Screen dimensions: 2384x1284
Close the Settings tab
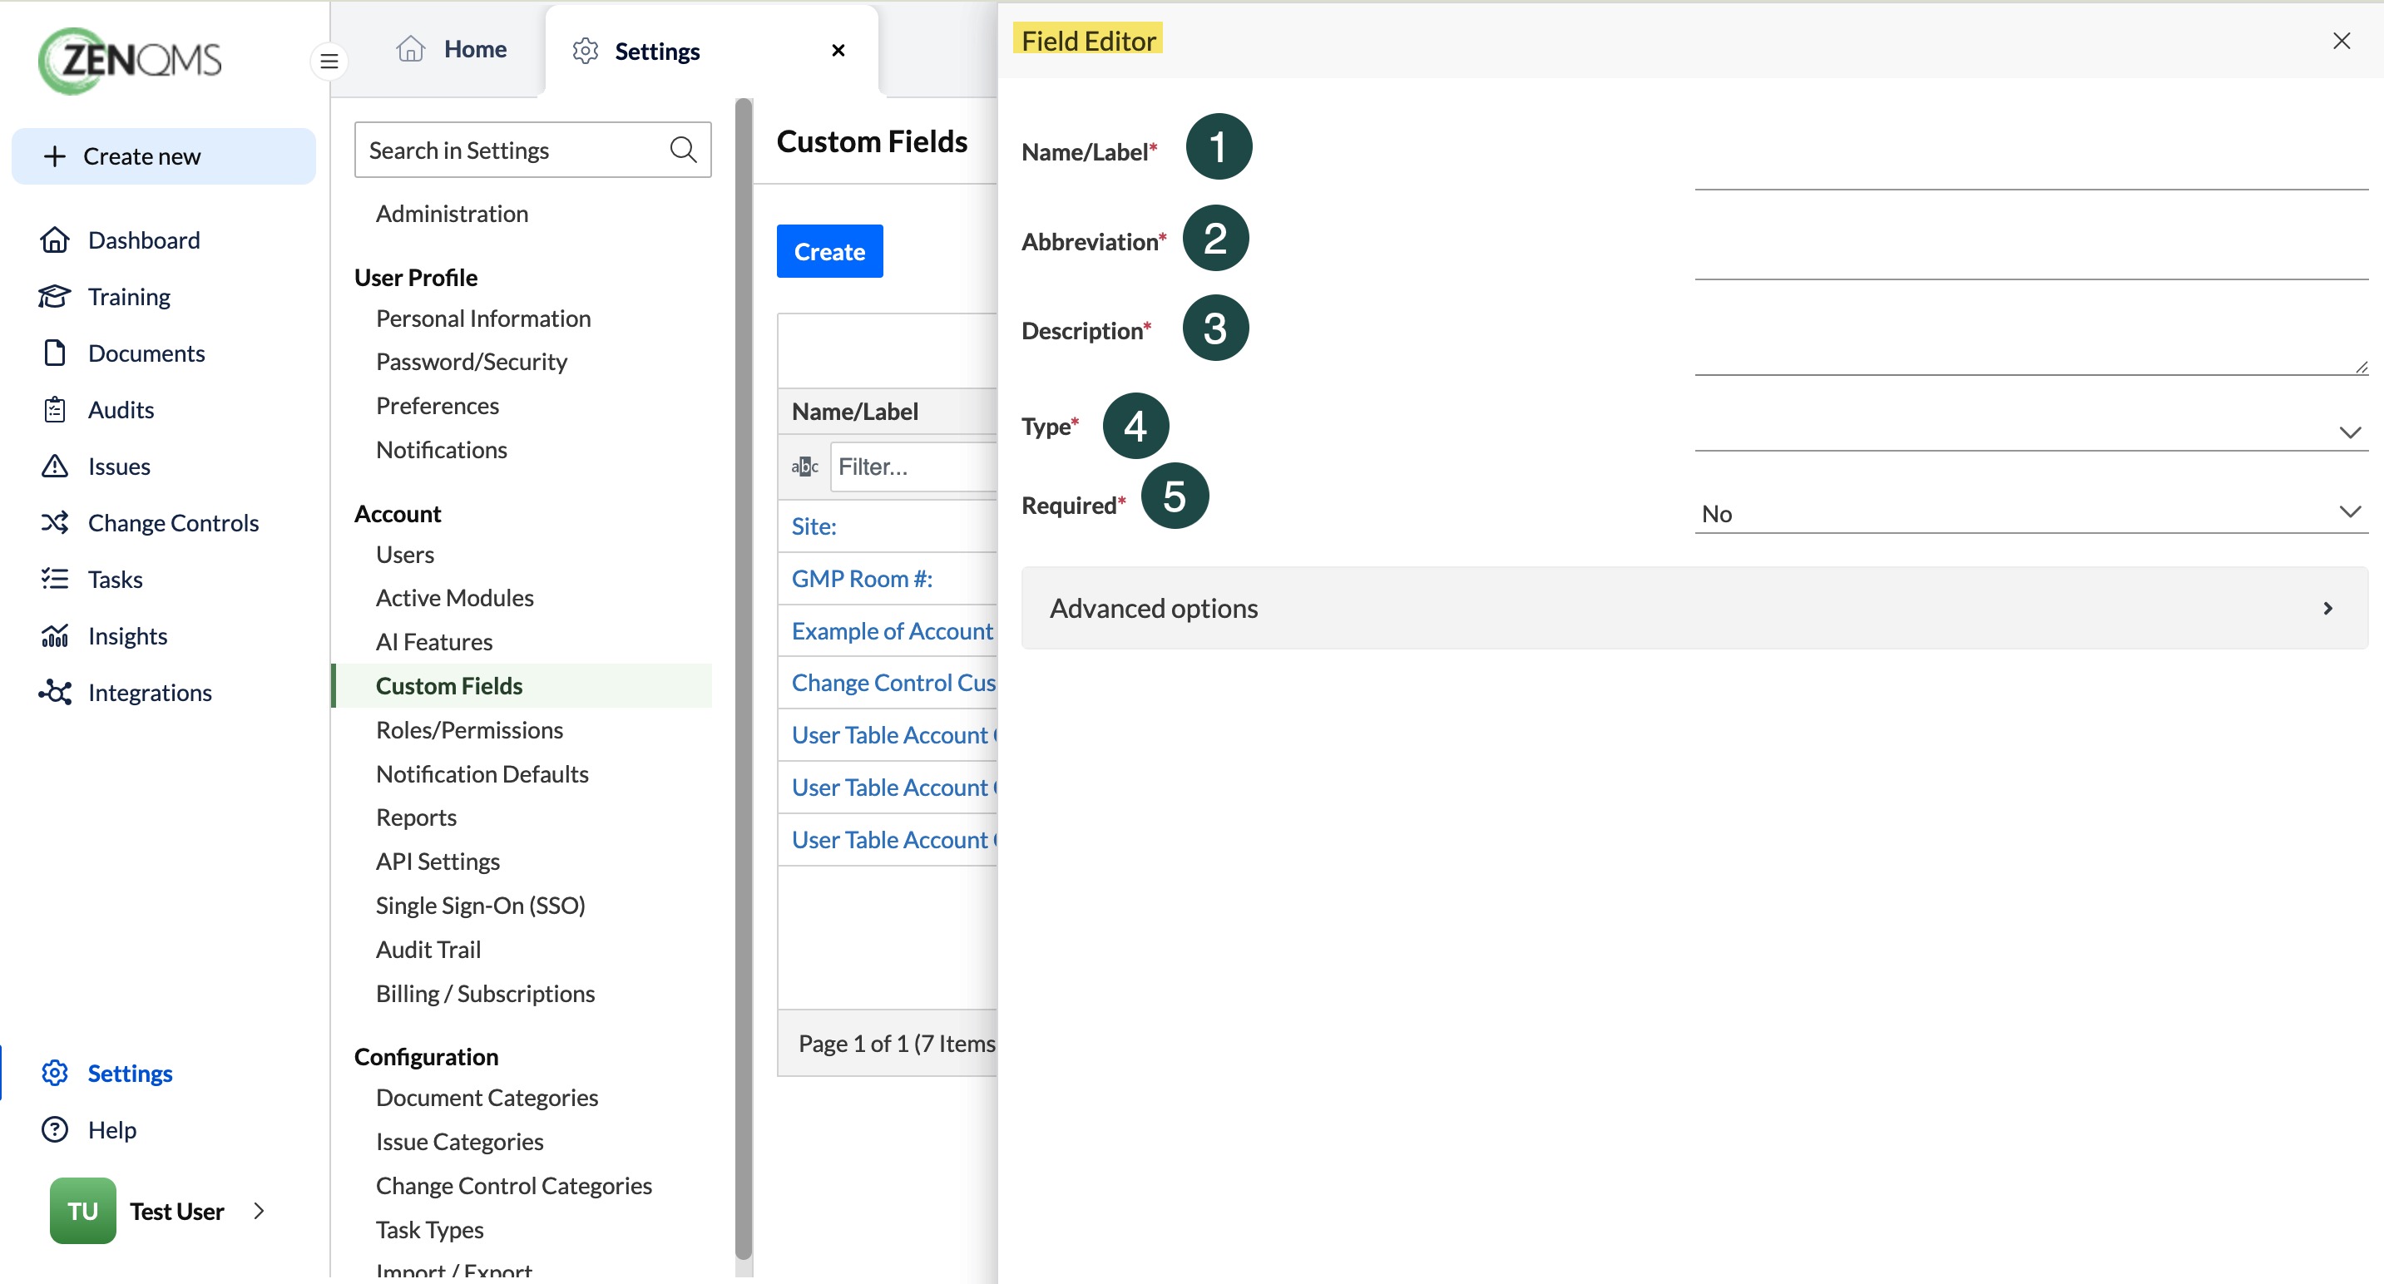coord(838,50)
